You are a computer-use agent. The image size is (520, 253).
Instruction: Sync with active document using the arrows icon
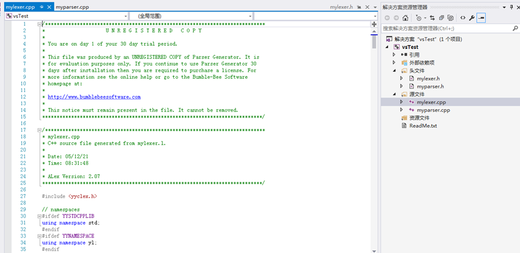pyautogui.click(x=432, y=18)
